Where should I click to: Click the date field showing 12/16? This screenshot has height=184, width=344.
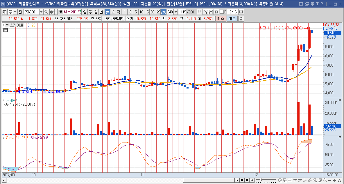click(232, 12)
